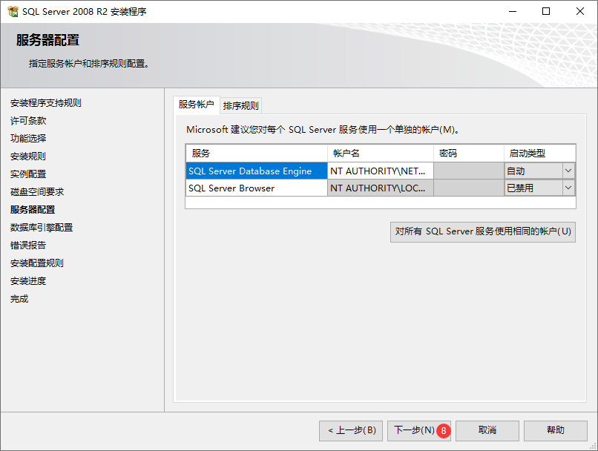Select 安装进度 step in sidebar
The image size is (598, 451).
point(28,281)
